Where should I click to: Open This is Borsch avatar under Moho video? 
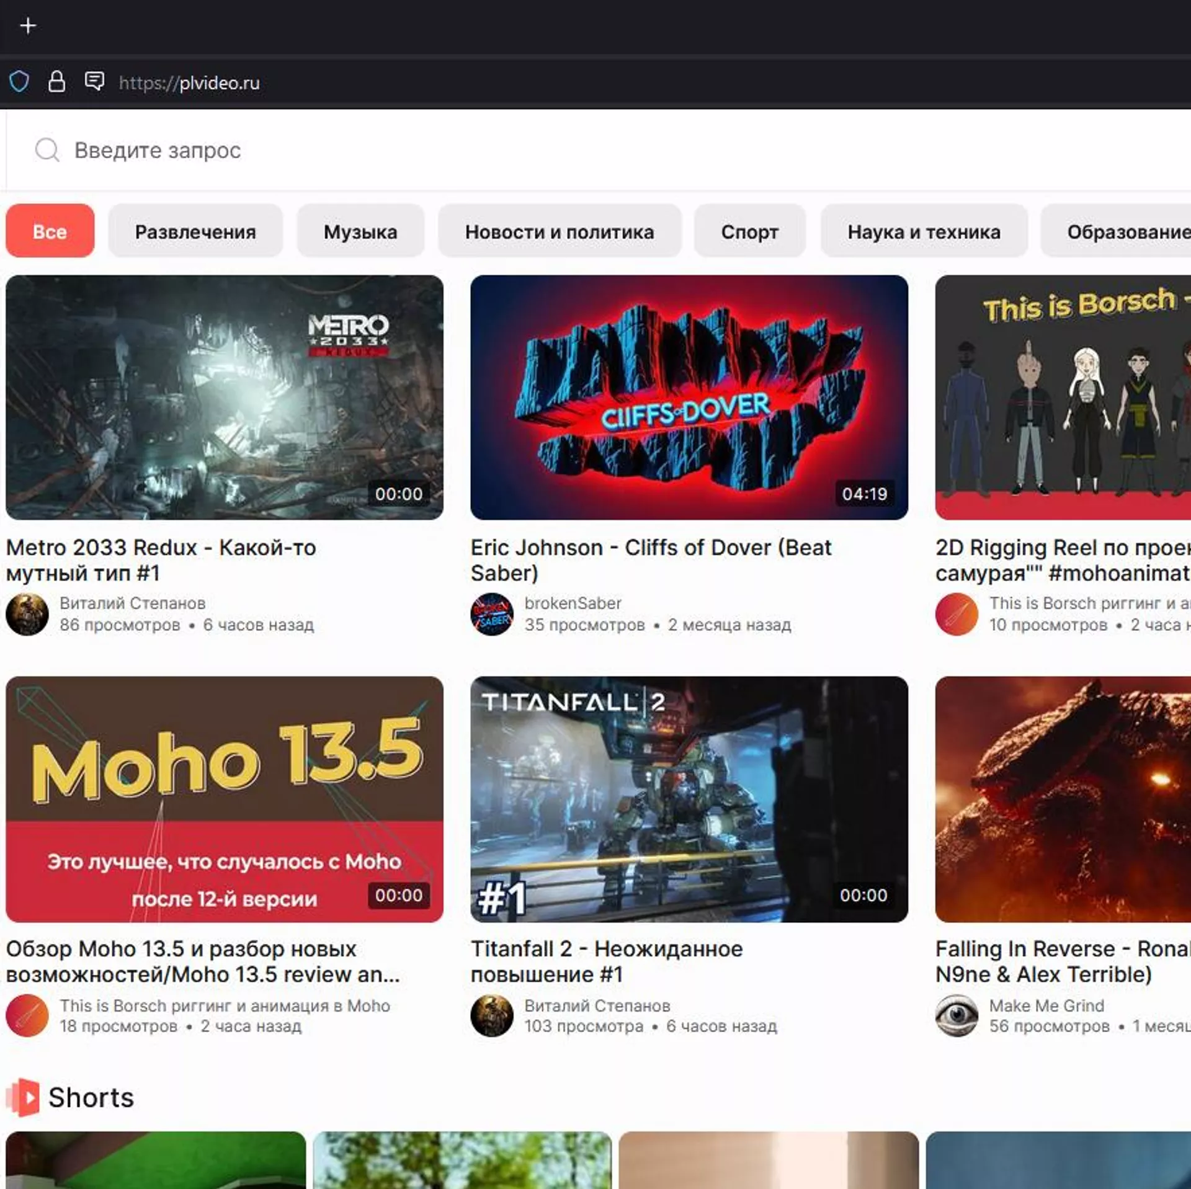27,1015
